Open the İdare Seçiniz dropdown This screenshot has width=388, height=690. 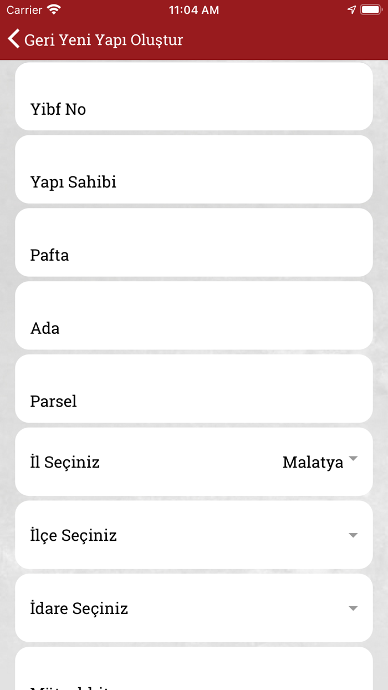pyautogui.click(x=194, y=608)
